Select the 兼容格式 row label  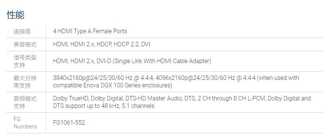tap(25, 44)
